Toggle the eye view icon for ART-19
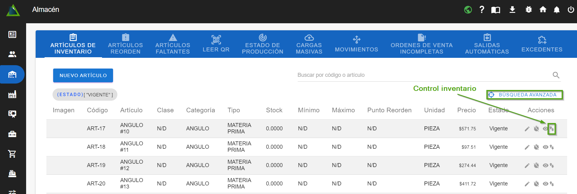This screenshot has height=194, width=577. 545,166
